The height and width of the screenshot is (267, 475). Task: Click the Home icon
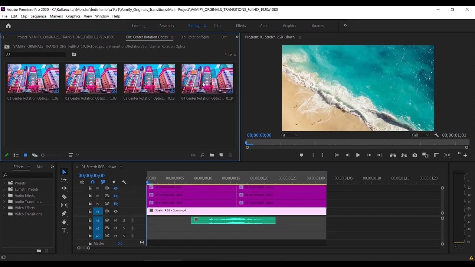(8, 26)
